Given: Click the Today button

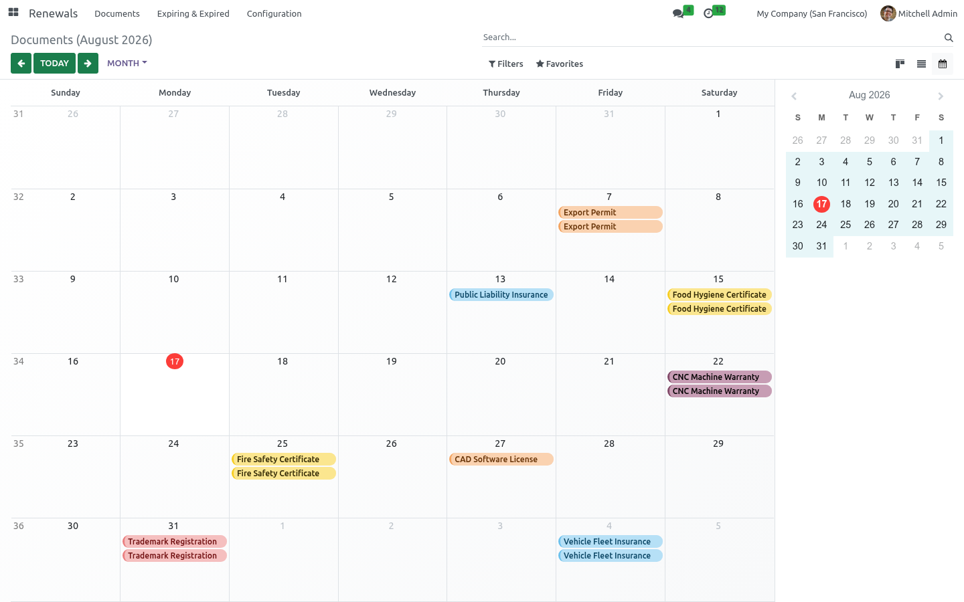Looking at the screenshot, I should pyautogui.click(x=54, y=64).
